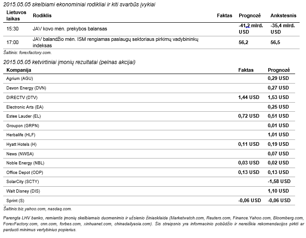Select the JAV ISM services index row
Screen dimensions: 306x238
[x=151, y=43]
